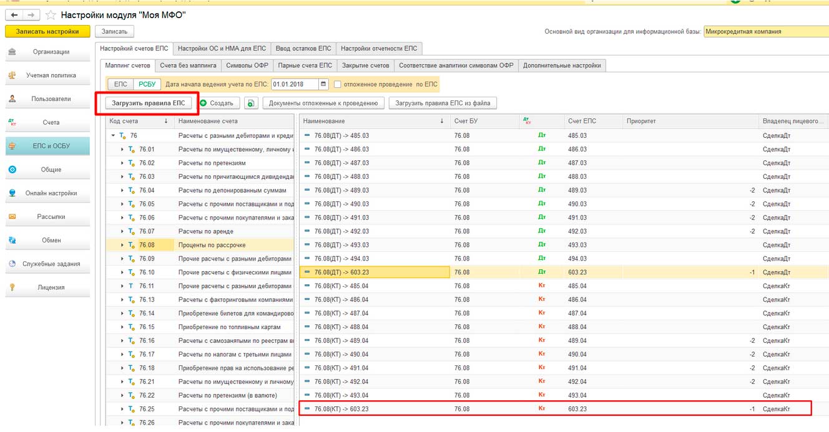
Task: Expand account 76.01 tree node
Action: pyautogui.click(x=122, y=149)
